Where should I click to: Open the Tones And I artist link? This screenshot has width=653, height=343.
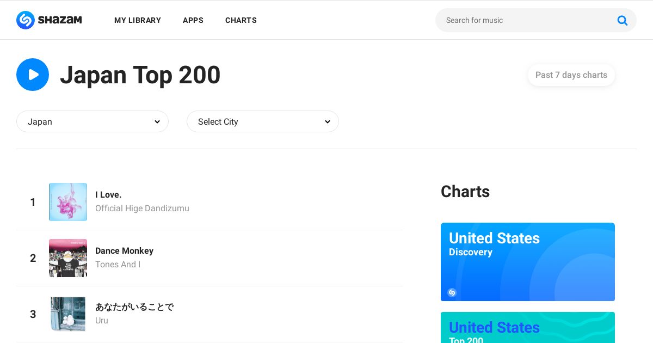coord(118,265)
